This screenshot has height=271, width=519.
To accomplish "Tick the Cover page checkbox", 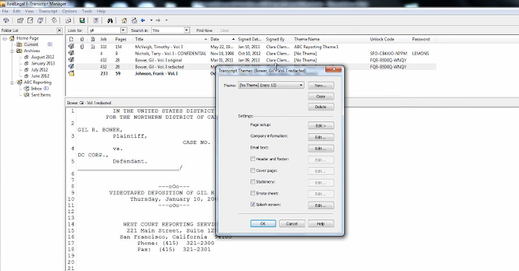I will coord(253,170).
